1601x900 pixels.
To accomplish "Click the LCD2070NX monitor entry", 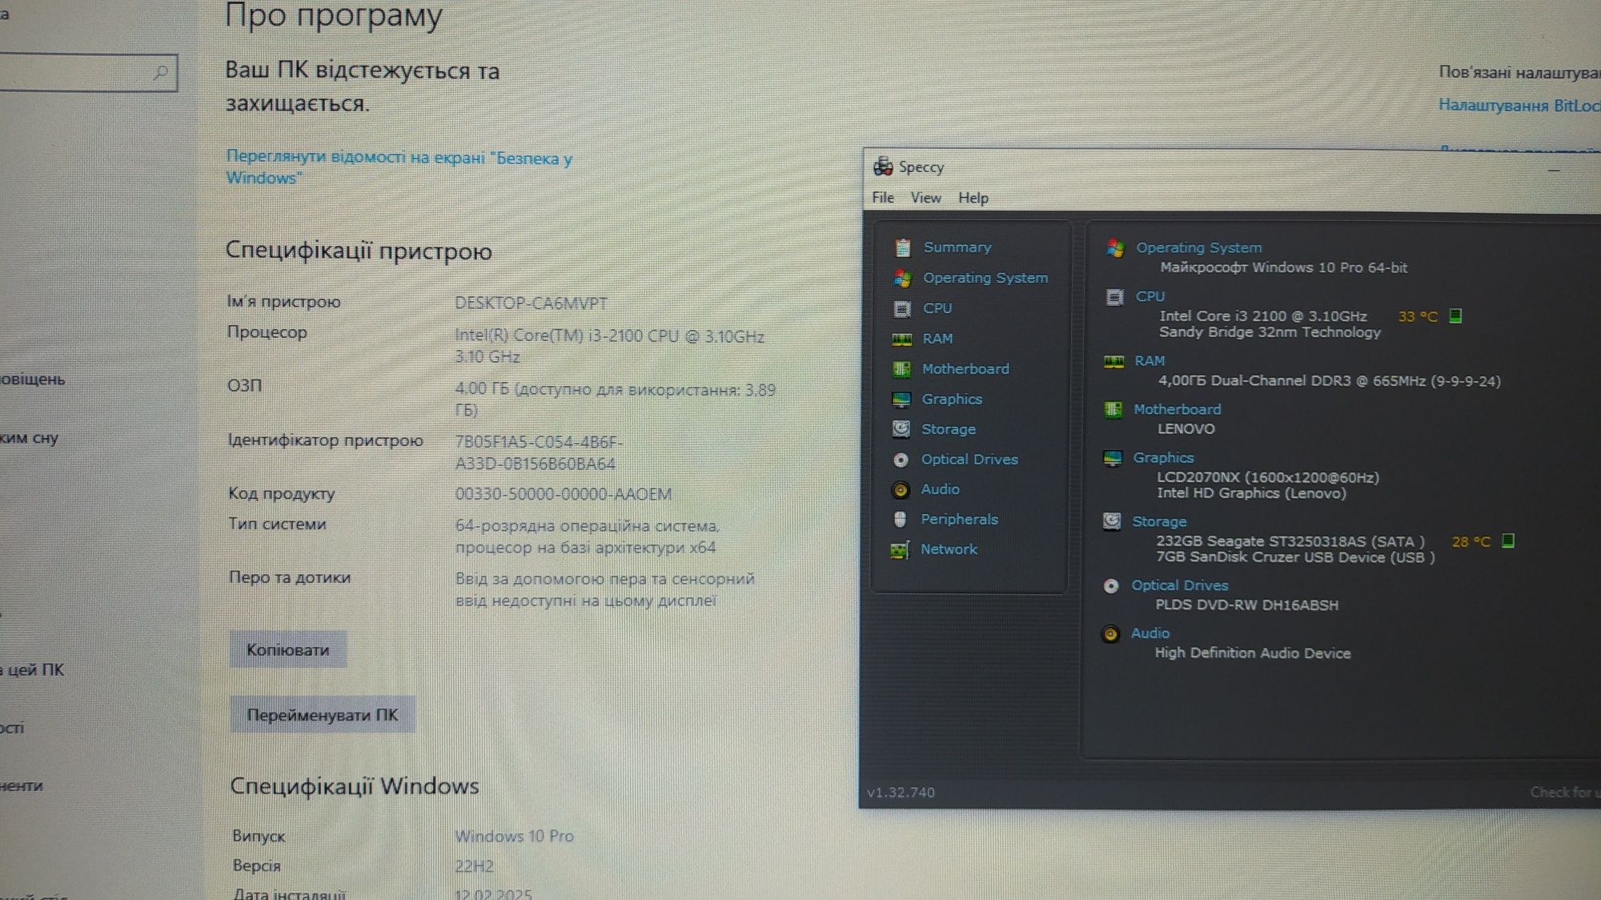I will coord(1267,477).
